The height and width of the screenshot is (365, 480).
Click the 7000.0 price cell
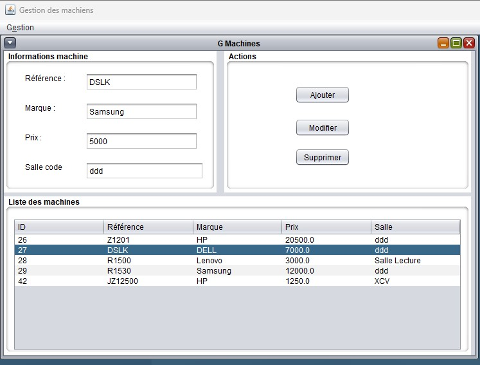[x=326, y=250]
